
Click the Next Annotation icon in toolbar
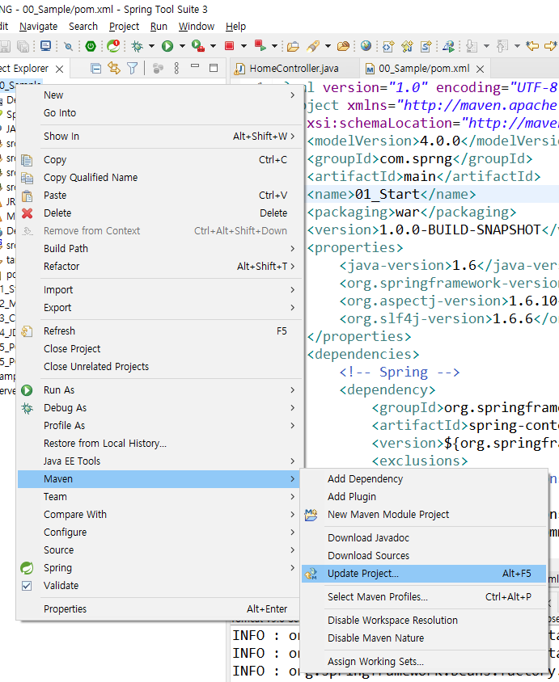[472, 46]
